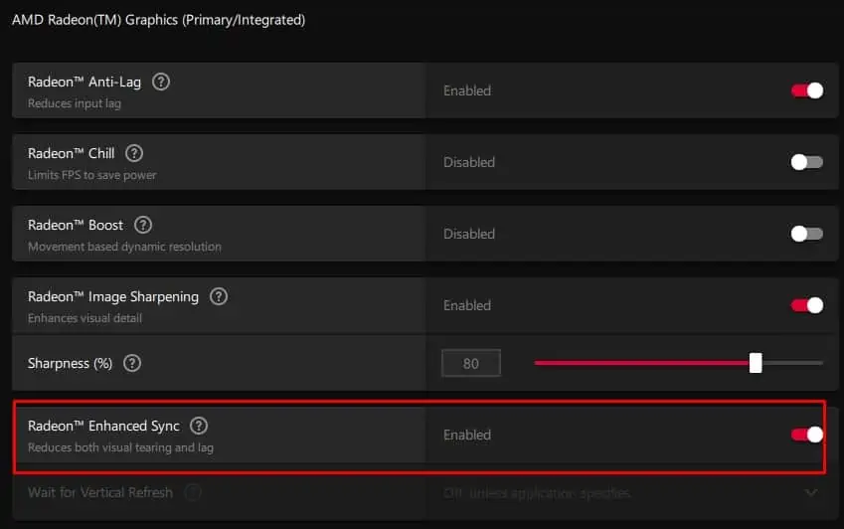844x529 pixels.
Task: Expand the Wait for Vertical Refresh dropdown
Action: coord(811,493)
